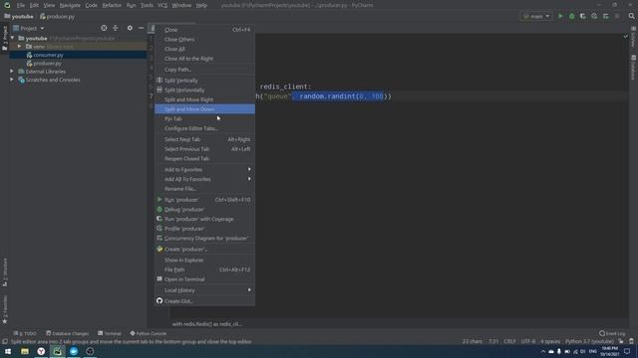The width and height of the screenshot is (638, 358).
Task: Click the CRLF line separator widget
Action: 509,341
